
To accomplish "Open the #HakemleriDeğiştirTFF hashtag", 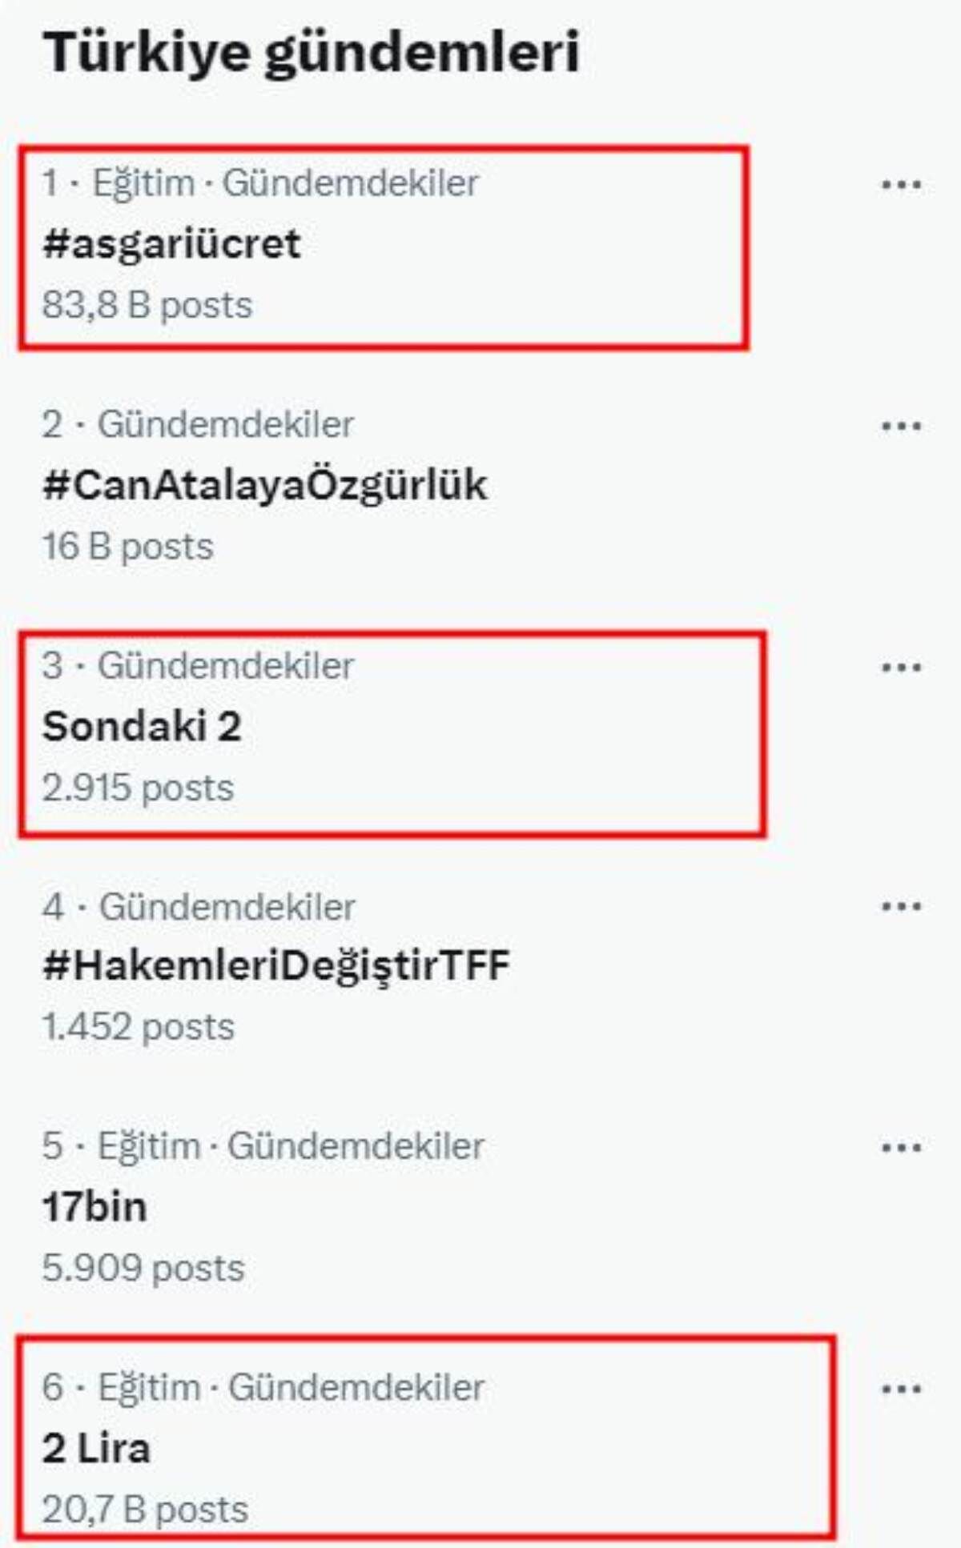I will (275, 965).
